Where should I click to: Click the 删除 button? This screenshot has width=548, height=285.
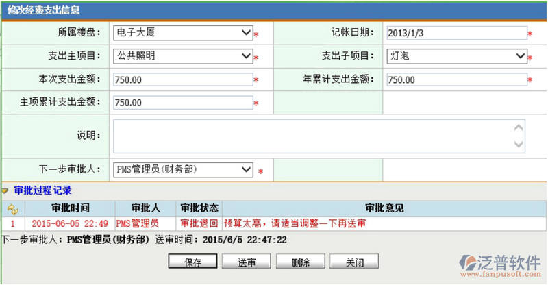click(301, 262)
